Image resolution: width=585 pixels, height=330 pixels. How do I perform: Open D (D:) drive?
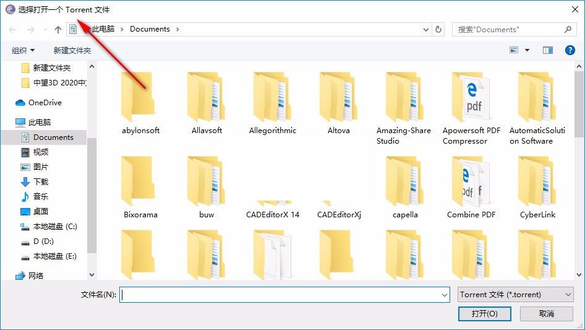[37, 241]
